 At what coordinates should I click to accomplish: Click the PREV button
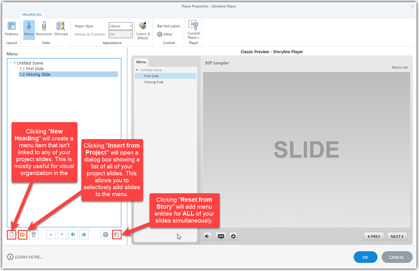tap(374, 237)
